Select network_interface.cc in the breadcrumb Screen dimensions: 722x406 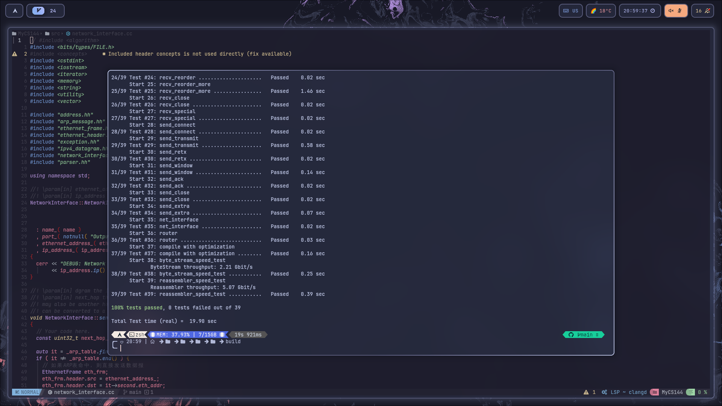pyautogui.click(x=102, y=34)
